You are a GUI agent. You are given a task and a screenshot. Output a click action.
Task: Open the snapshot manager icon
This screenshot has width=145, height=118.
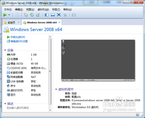pos(38,15)
